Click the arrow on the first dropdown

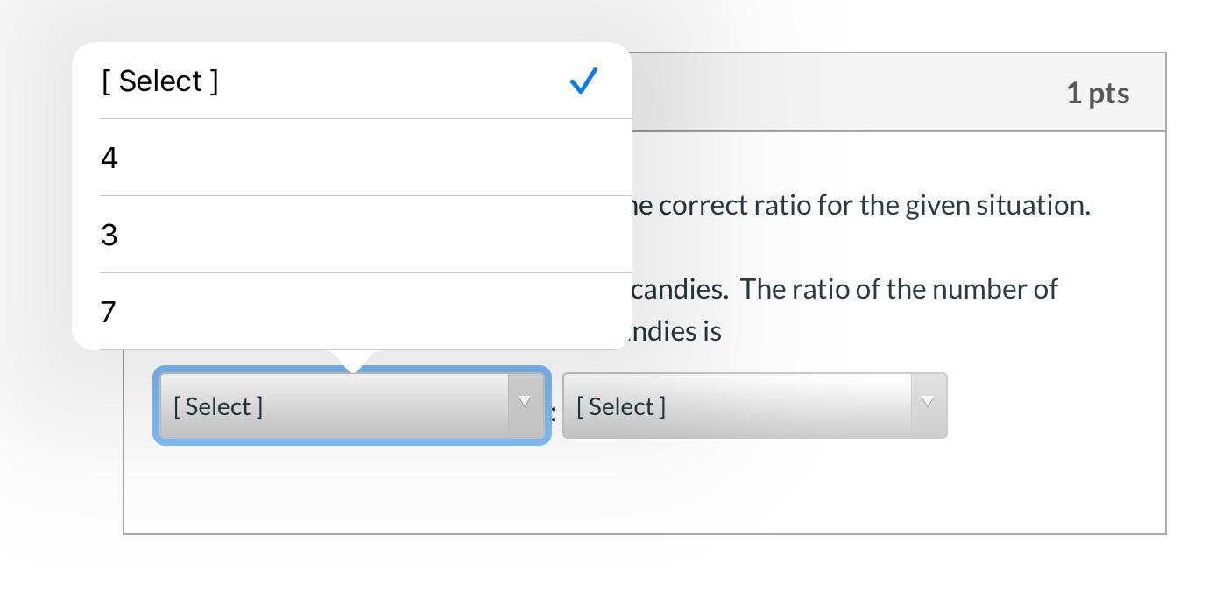(525, 402)
